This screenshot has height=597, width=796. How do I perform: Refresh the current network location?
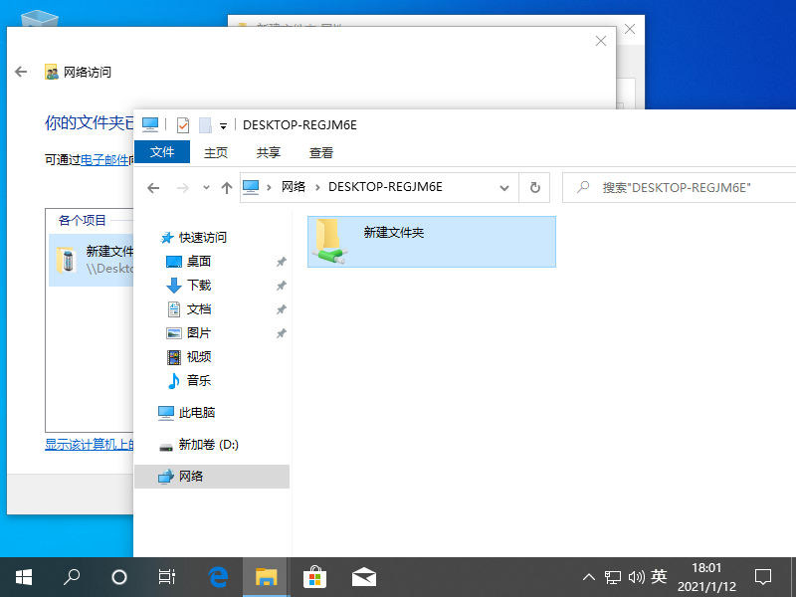click(535, 187)
